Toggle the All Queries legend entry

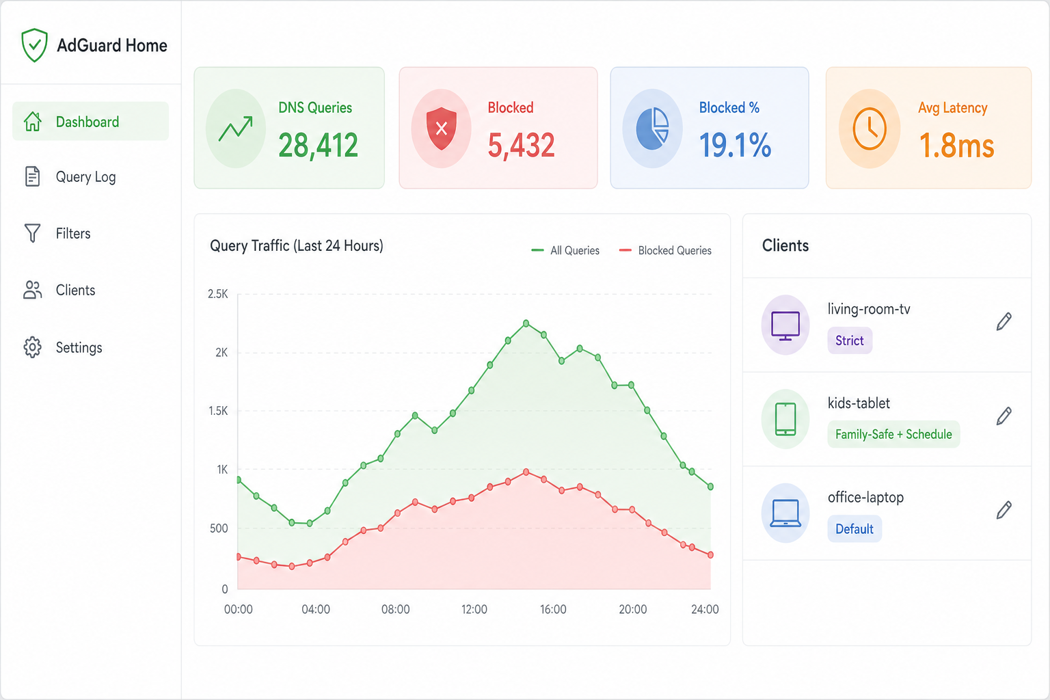pyautogui.click(x=565, y=250)
